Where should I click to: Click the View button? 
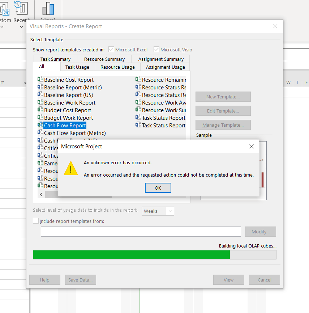pos(228,280)
